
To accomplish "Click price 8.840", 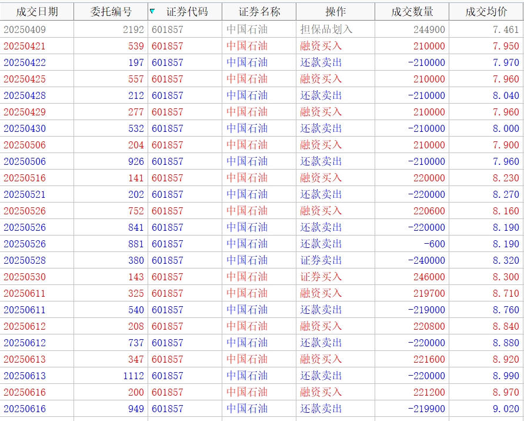I will (506, 326).
